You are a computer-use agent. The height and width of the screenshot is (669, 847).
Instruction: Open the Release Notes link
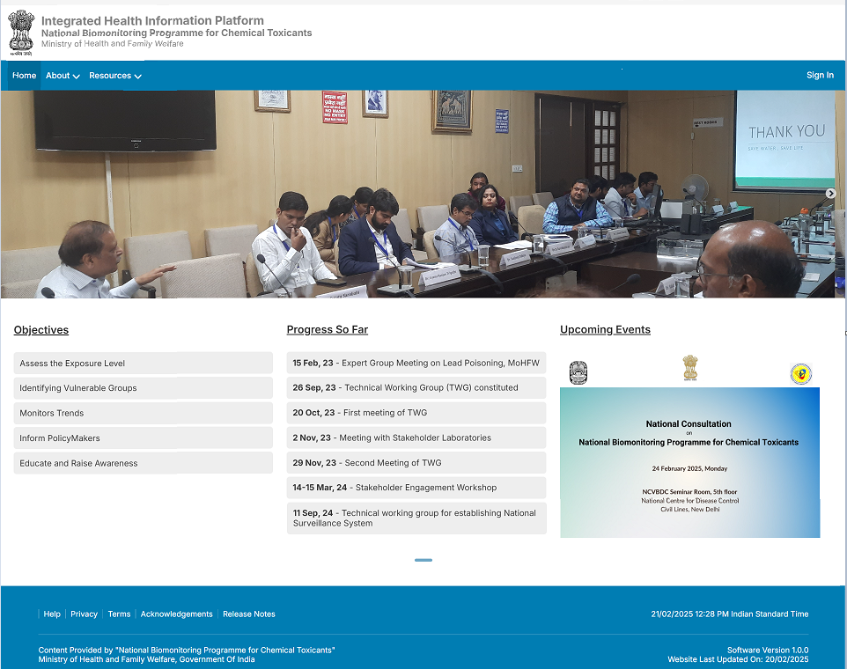(x=249, y=614)
